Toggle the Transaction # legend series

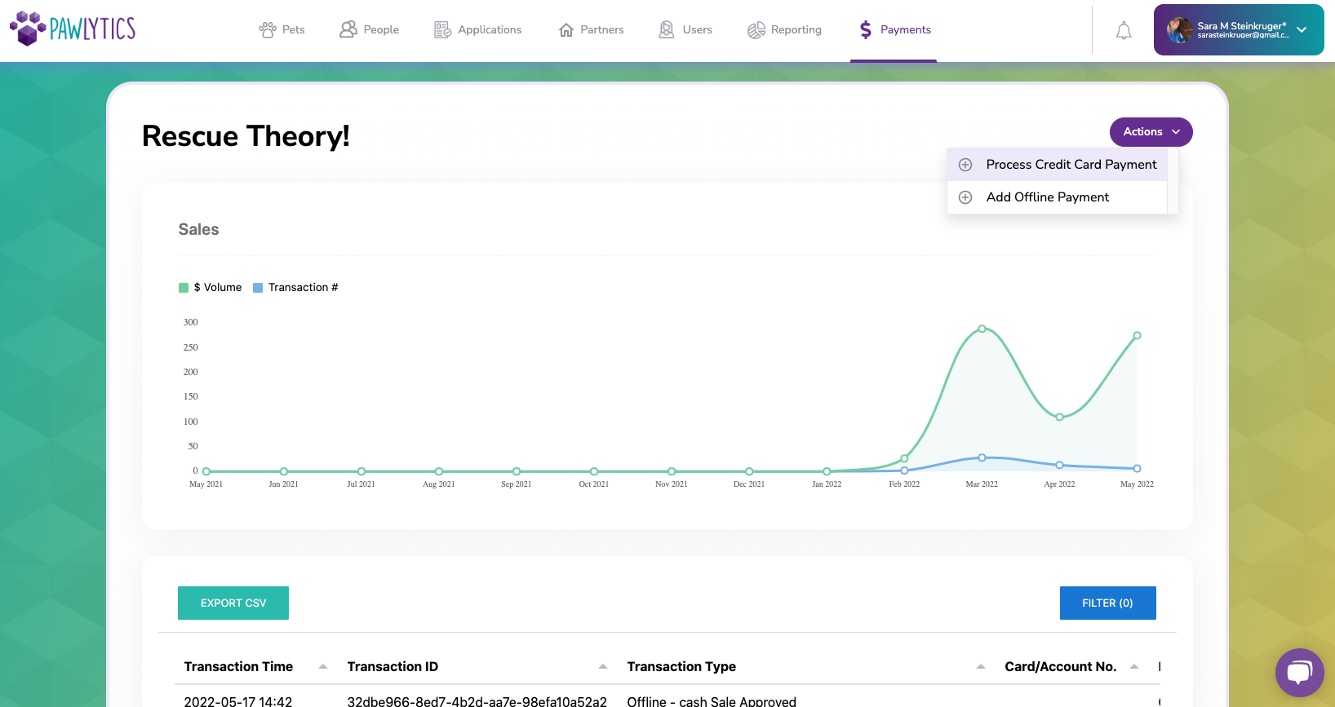[295, 288]
